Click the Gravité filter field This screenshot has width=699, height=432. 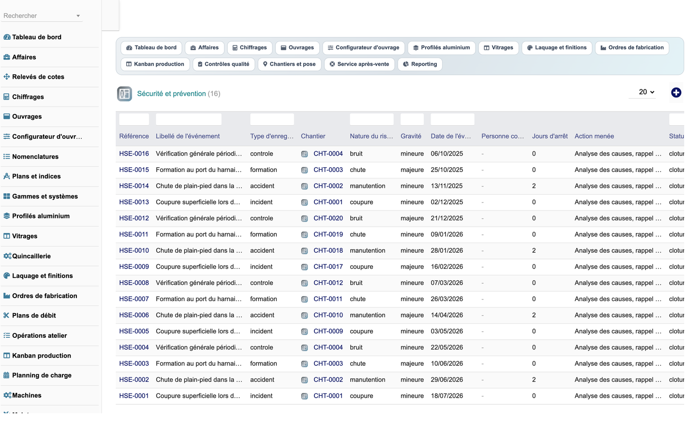(x=412, y=119)
